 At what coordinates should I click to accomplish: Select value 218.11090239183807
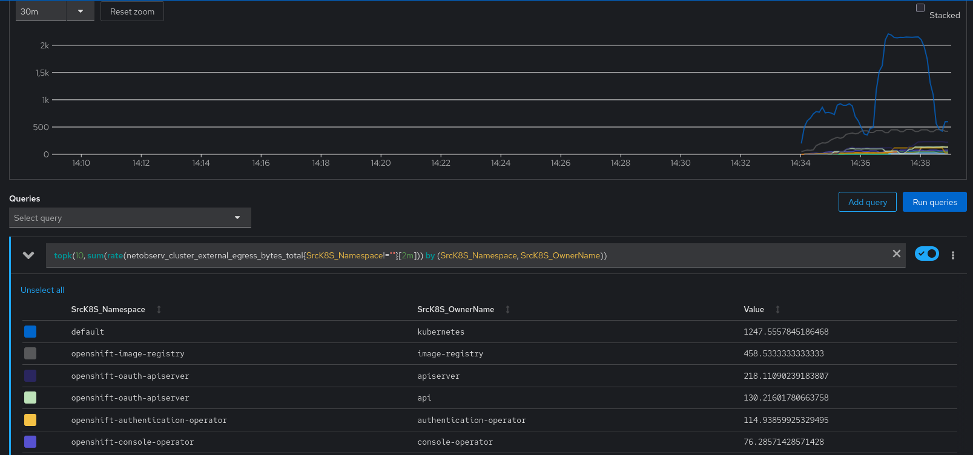(786, 376)
